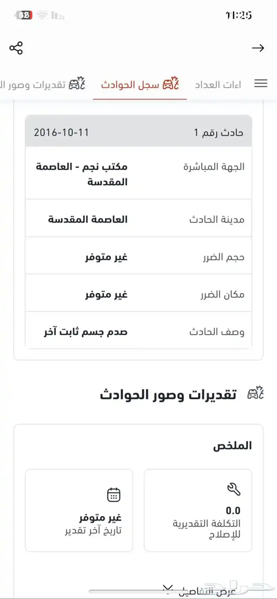Tap the back arrow icon
This screenshot has height=599, width=277.
(x=258, y=48)
